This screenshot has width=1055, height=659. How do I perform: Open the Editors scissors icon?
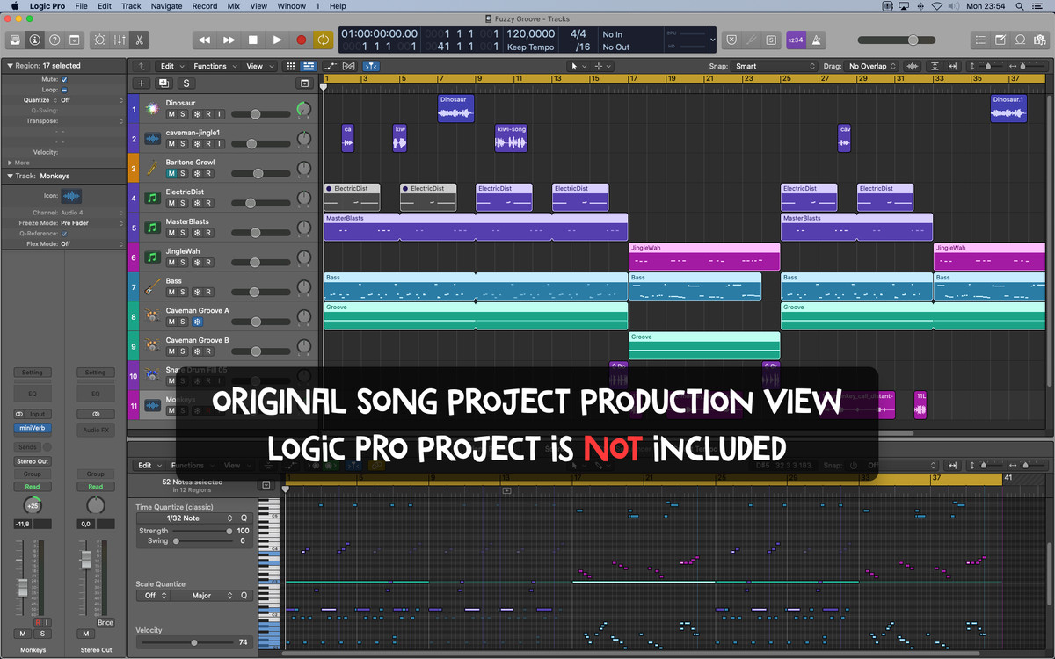139,40
